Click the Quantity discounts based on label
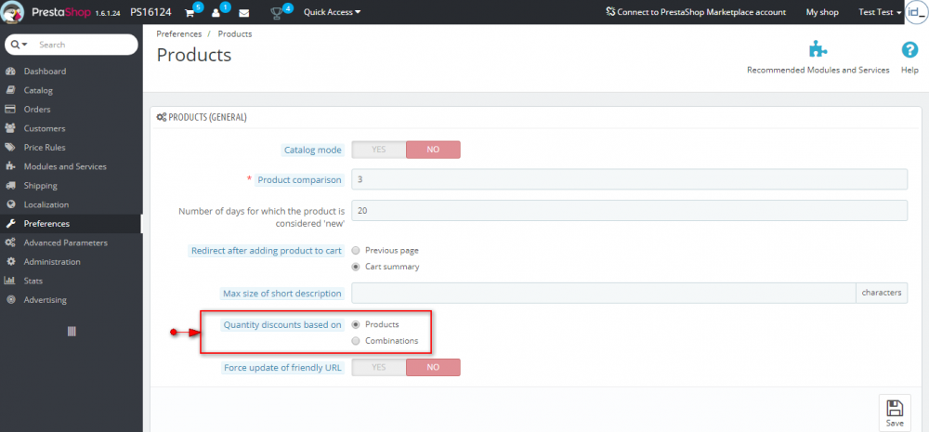Image resolution: width=929 pixels, height=432 pixels. pos(282,325)
